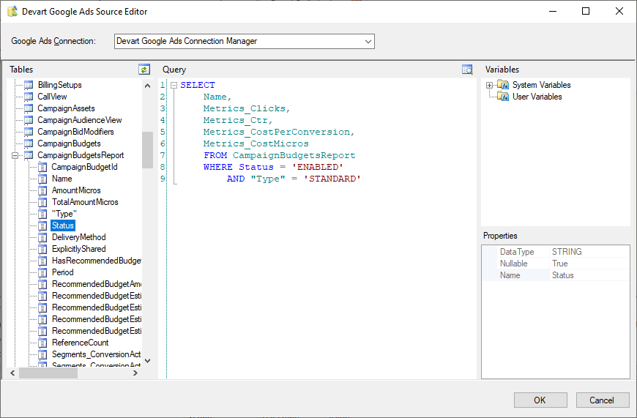Collapse the SELECT query block
This screenshot has width=637, height=418.
click(x=174, y=86)
